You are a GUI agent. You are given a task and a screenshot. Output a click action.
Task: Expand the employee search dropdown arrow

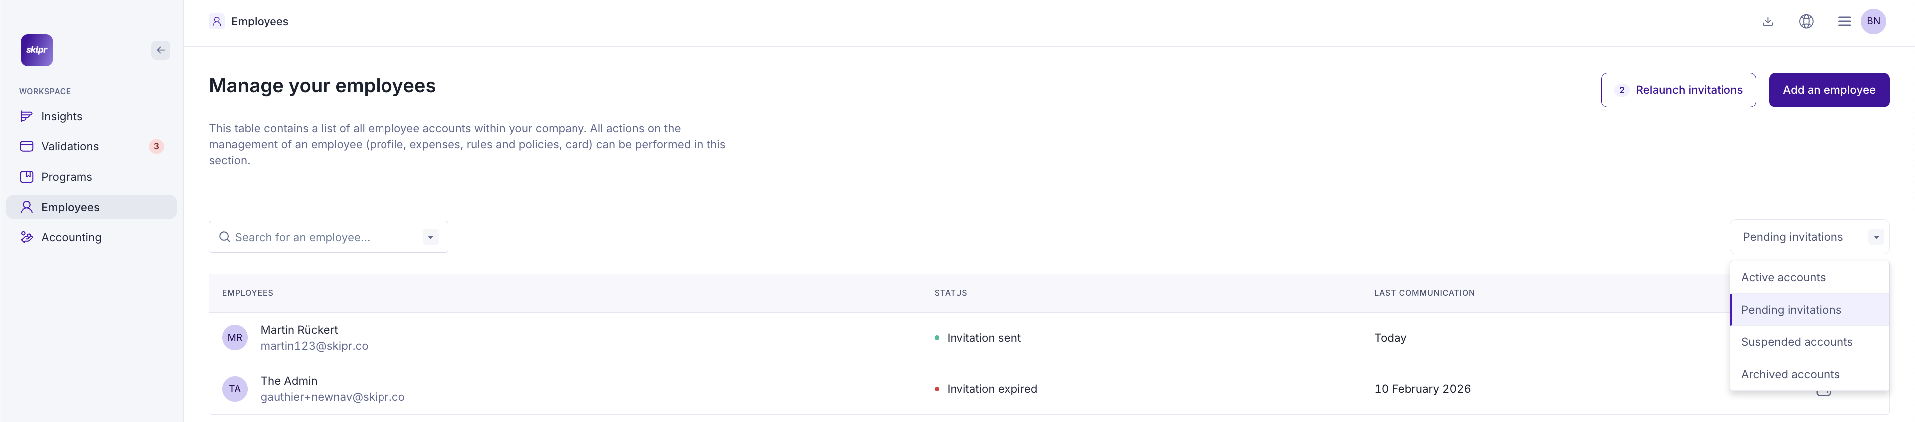point(430,237)
